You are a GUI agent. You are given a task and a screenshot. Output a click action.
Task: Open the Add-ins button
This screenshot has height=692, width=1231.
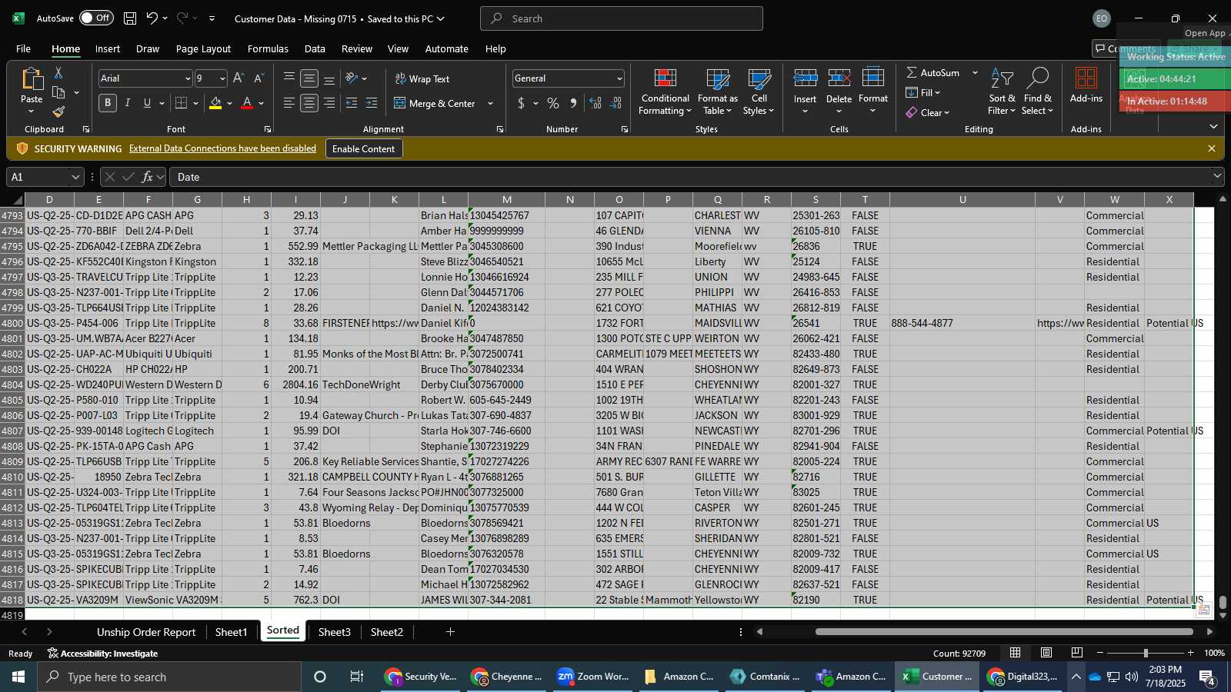click(x=1086, y=86)
